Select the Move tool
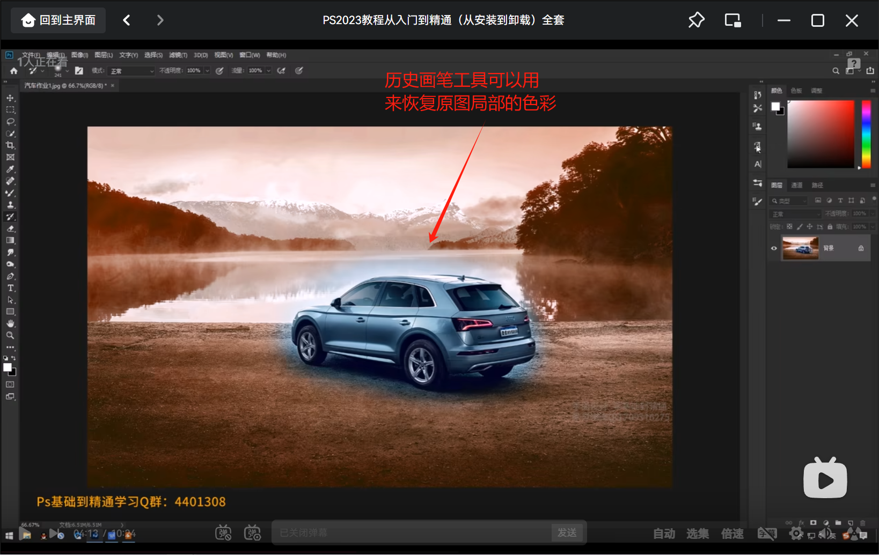 [10, 98]
